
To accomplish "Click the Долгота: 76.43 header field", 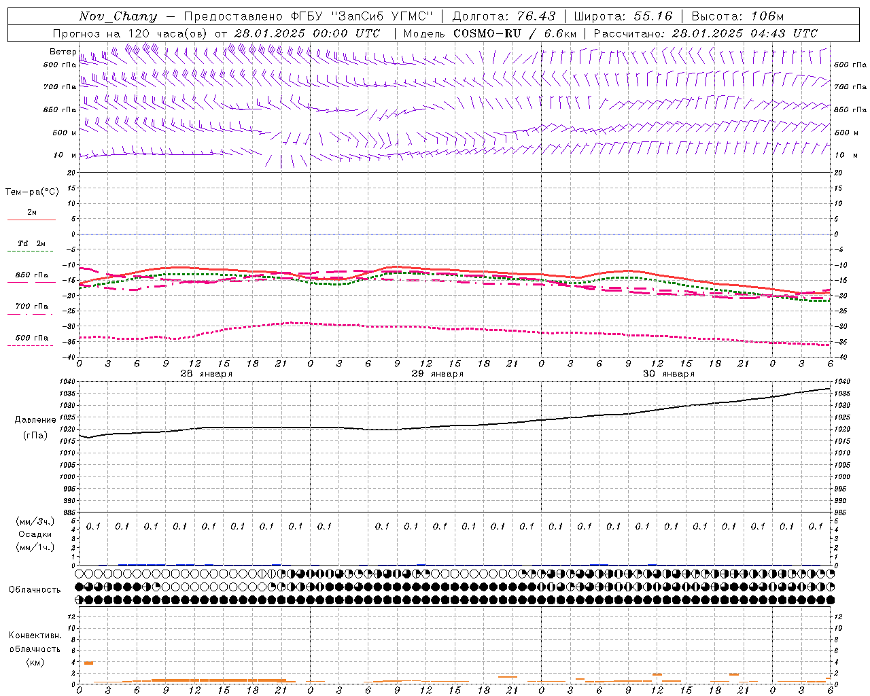I will (x=504, y=16).
